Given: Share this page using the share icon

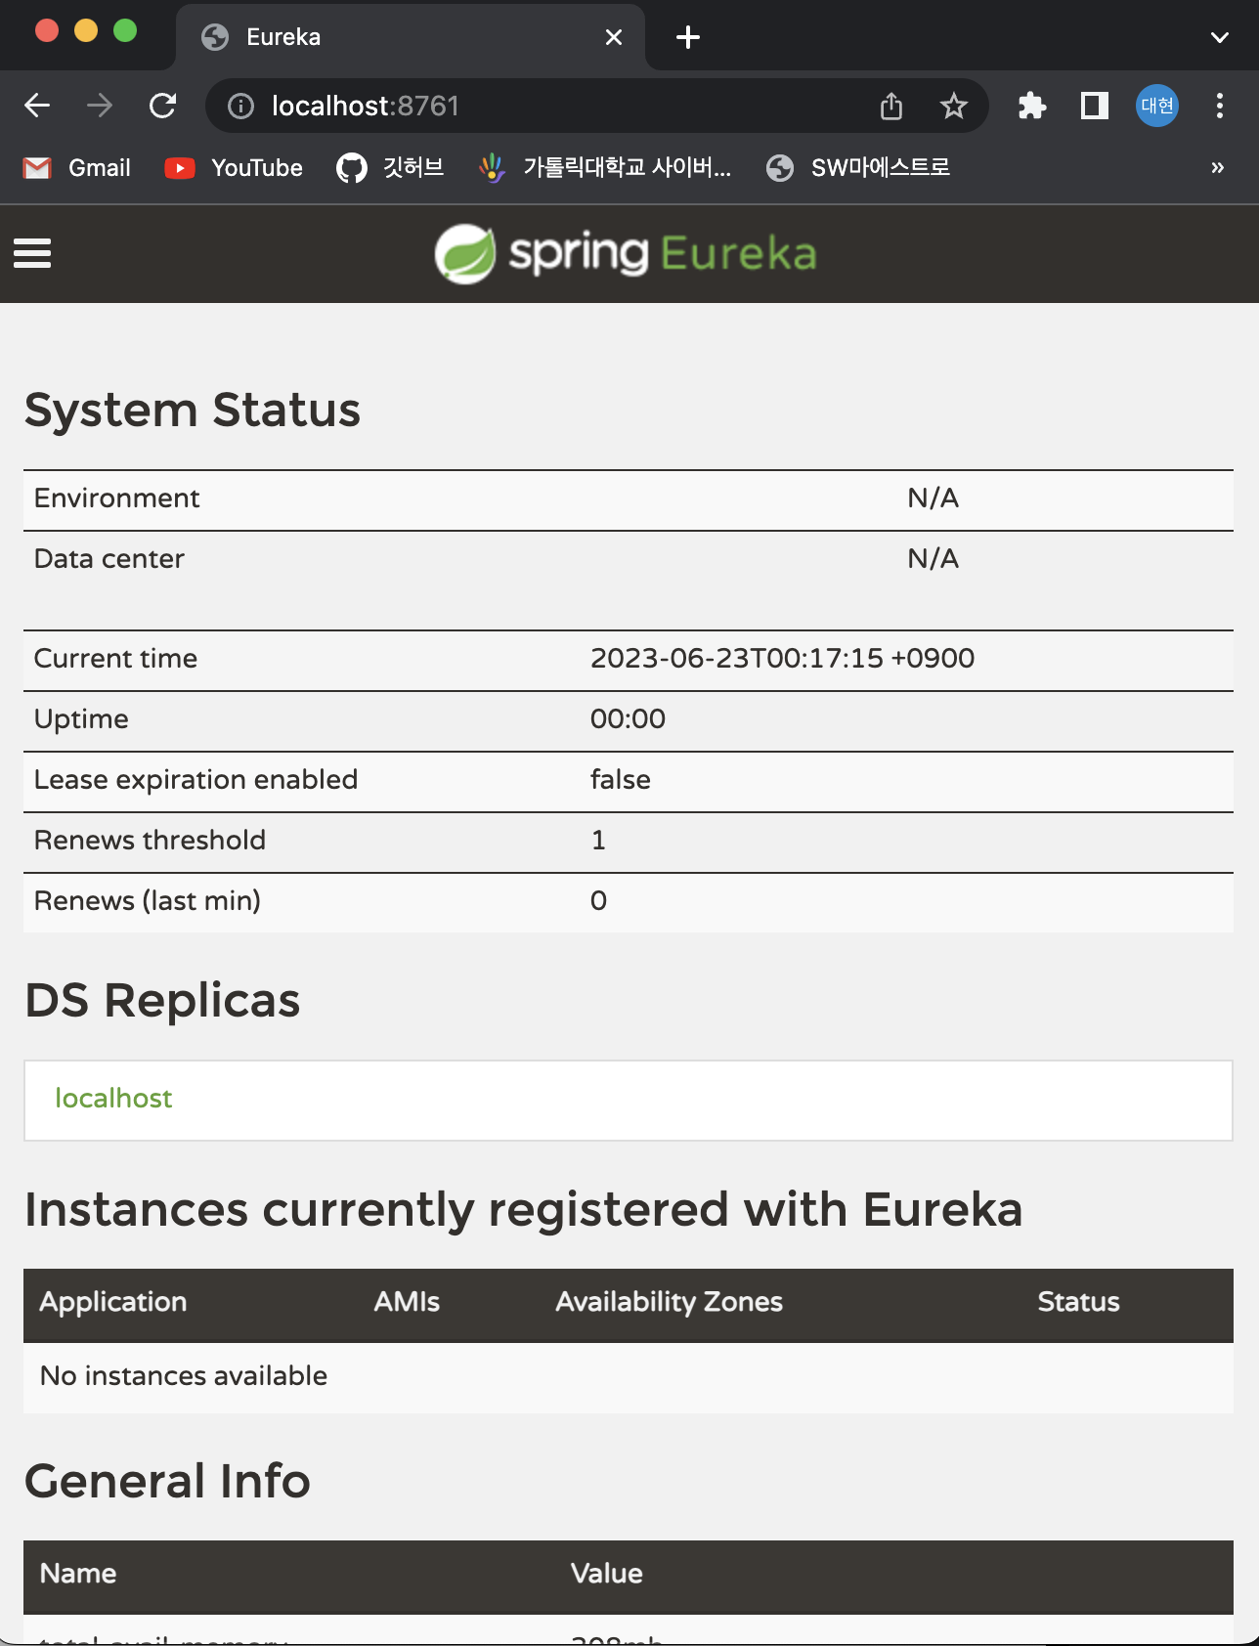Looking at the screenshot, I should [891, 106].
